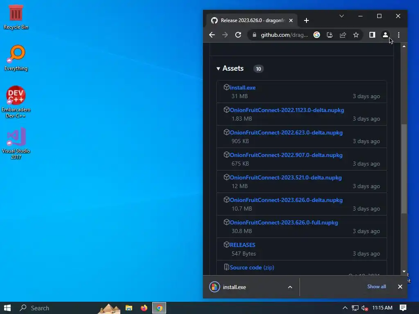Viewport: 419px width, 314px height.
Task: Click the Assets count badge 10
Action: tap(258, 69)
